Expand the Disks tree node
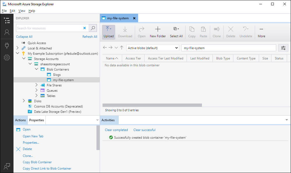 pyautogui.click(x=24, y=101)
